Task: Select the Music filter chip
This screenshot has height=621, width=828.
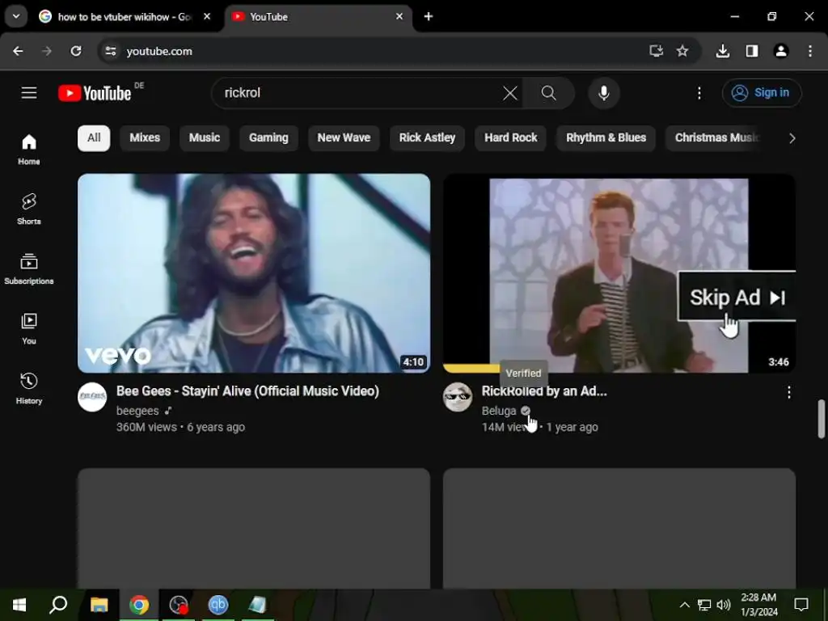Action: coord(205,137)
